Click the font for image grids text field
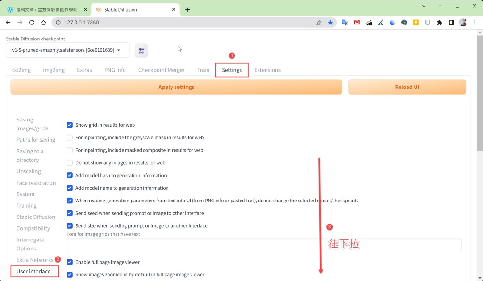 [264, 246]
